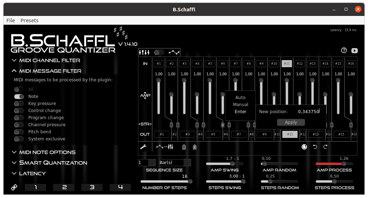Open the Presets menu
The image size is (368, 198).
(x=29, y=21)
